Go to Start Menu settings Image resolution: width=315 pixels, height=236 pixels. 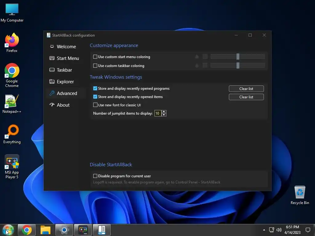(x=64, y=58)
